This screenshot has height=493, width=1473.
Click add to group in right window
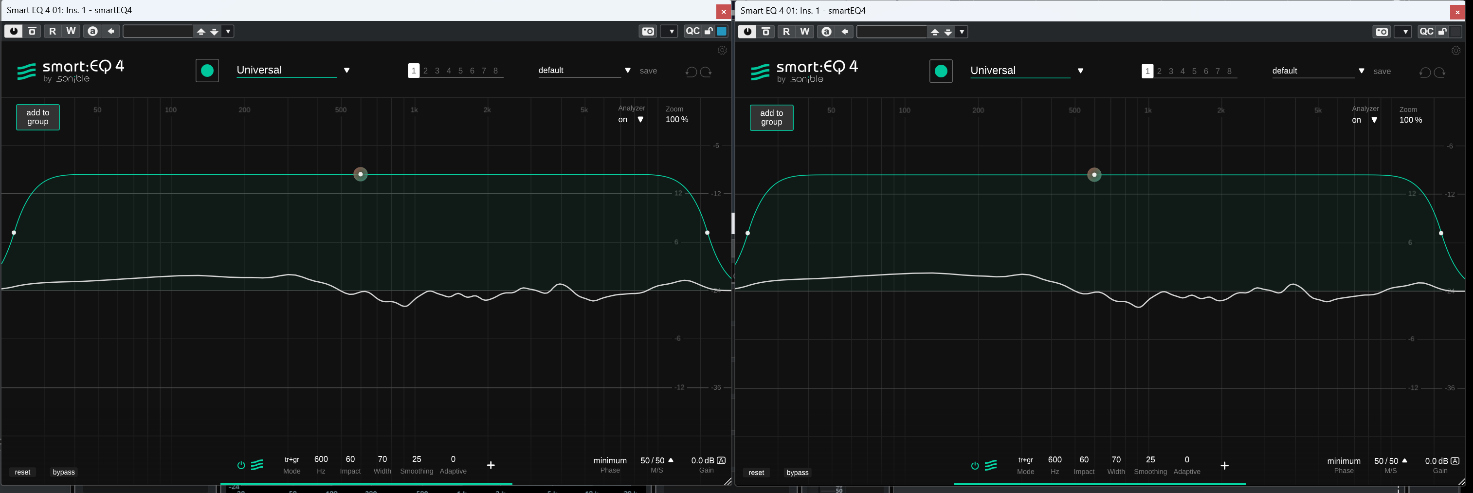point(771,118)
